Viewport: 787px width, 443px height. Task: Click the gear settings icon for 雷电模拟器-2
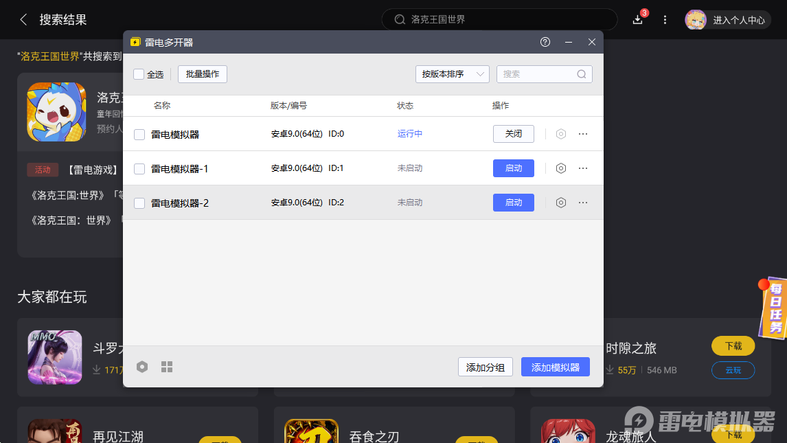click(x=561, y=202)
